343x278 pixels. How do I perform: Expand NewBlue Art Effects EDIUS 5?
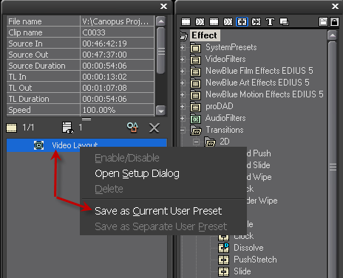click(x=183, y=83)
